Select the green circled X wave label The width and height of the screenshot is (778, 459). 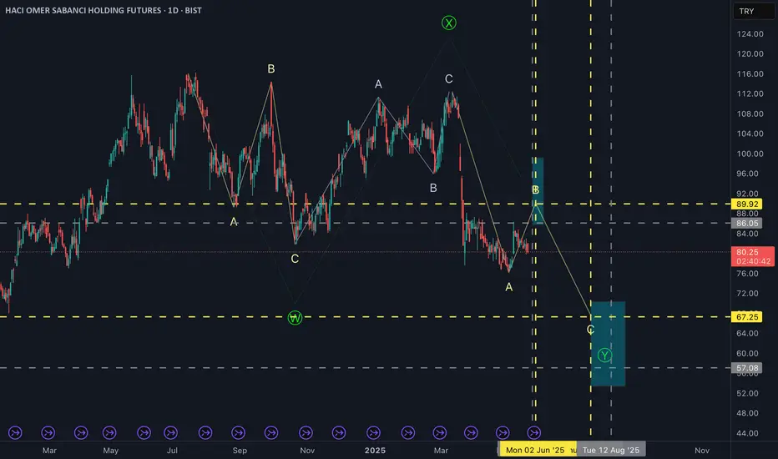click(449, 23)
